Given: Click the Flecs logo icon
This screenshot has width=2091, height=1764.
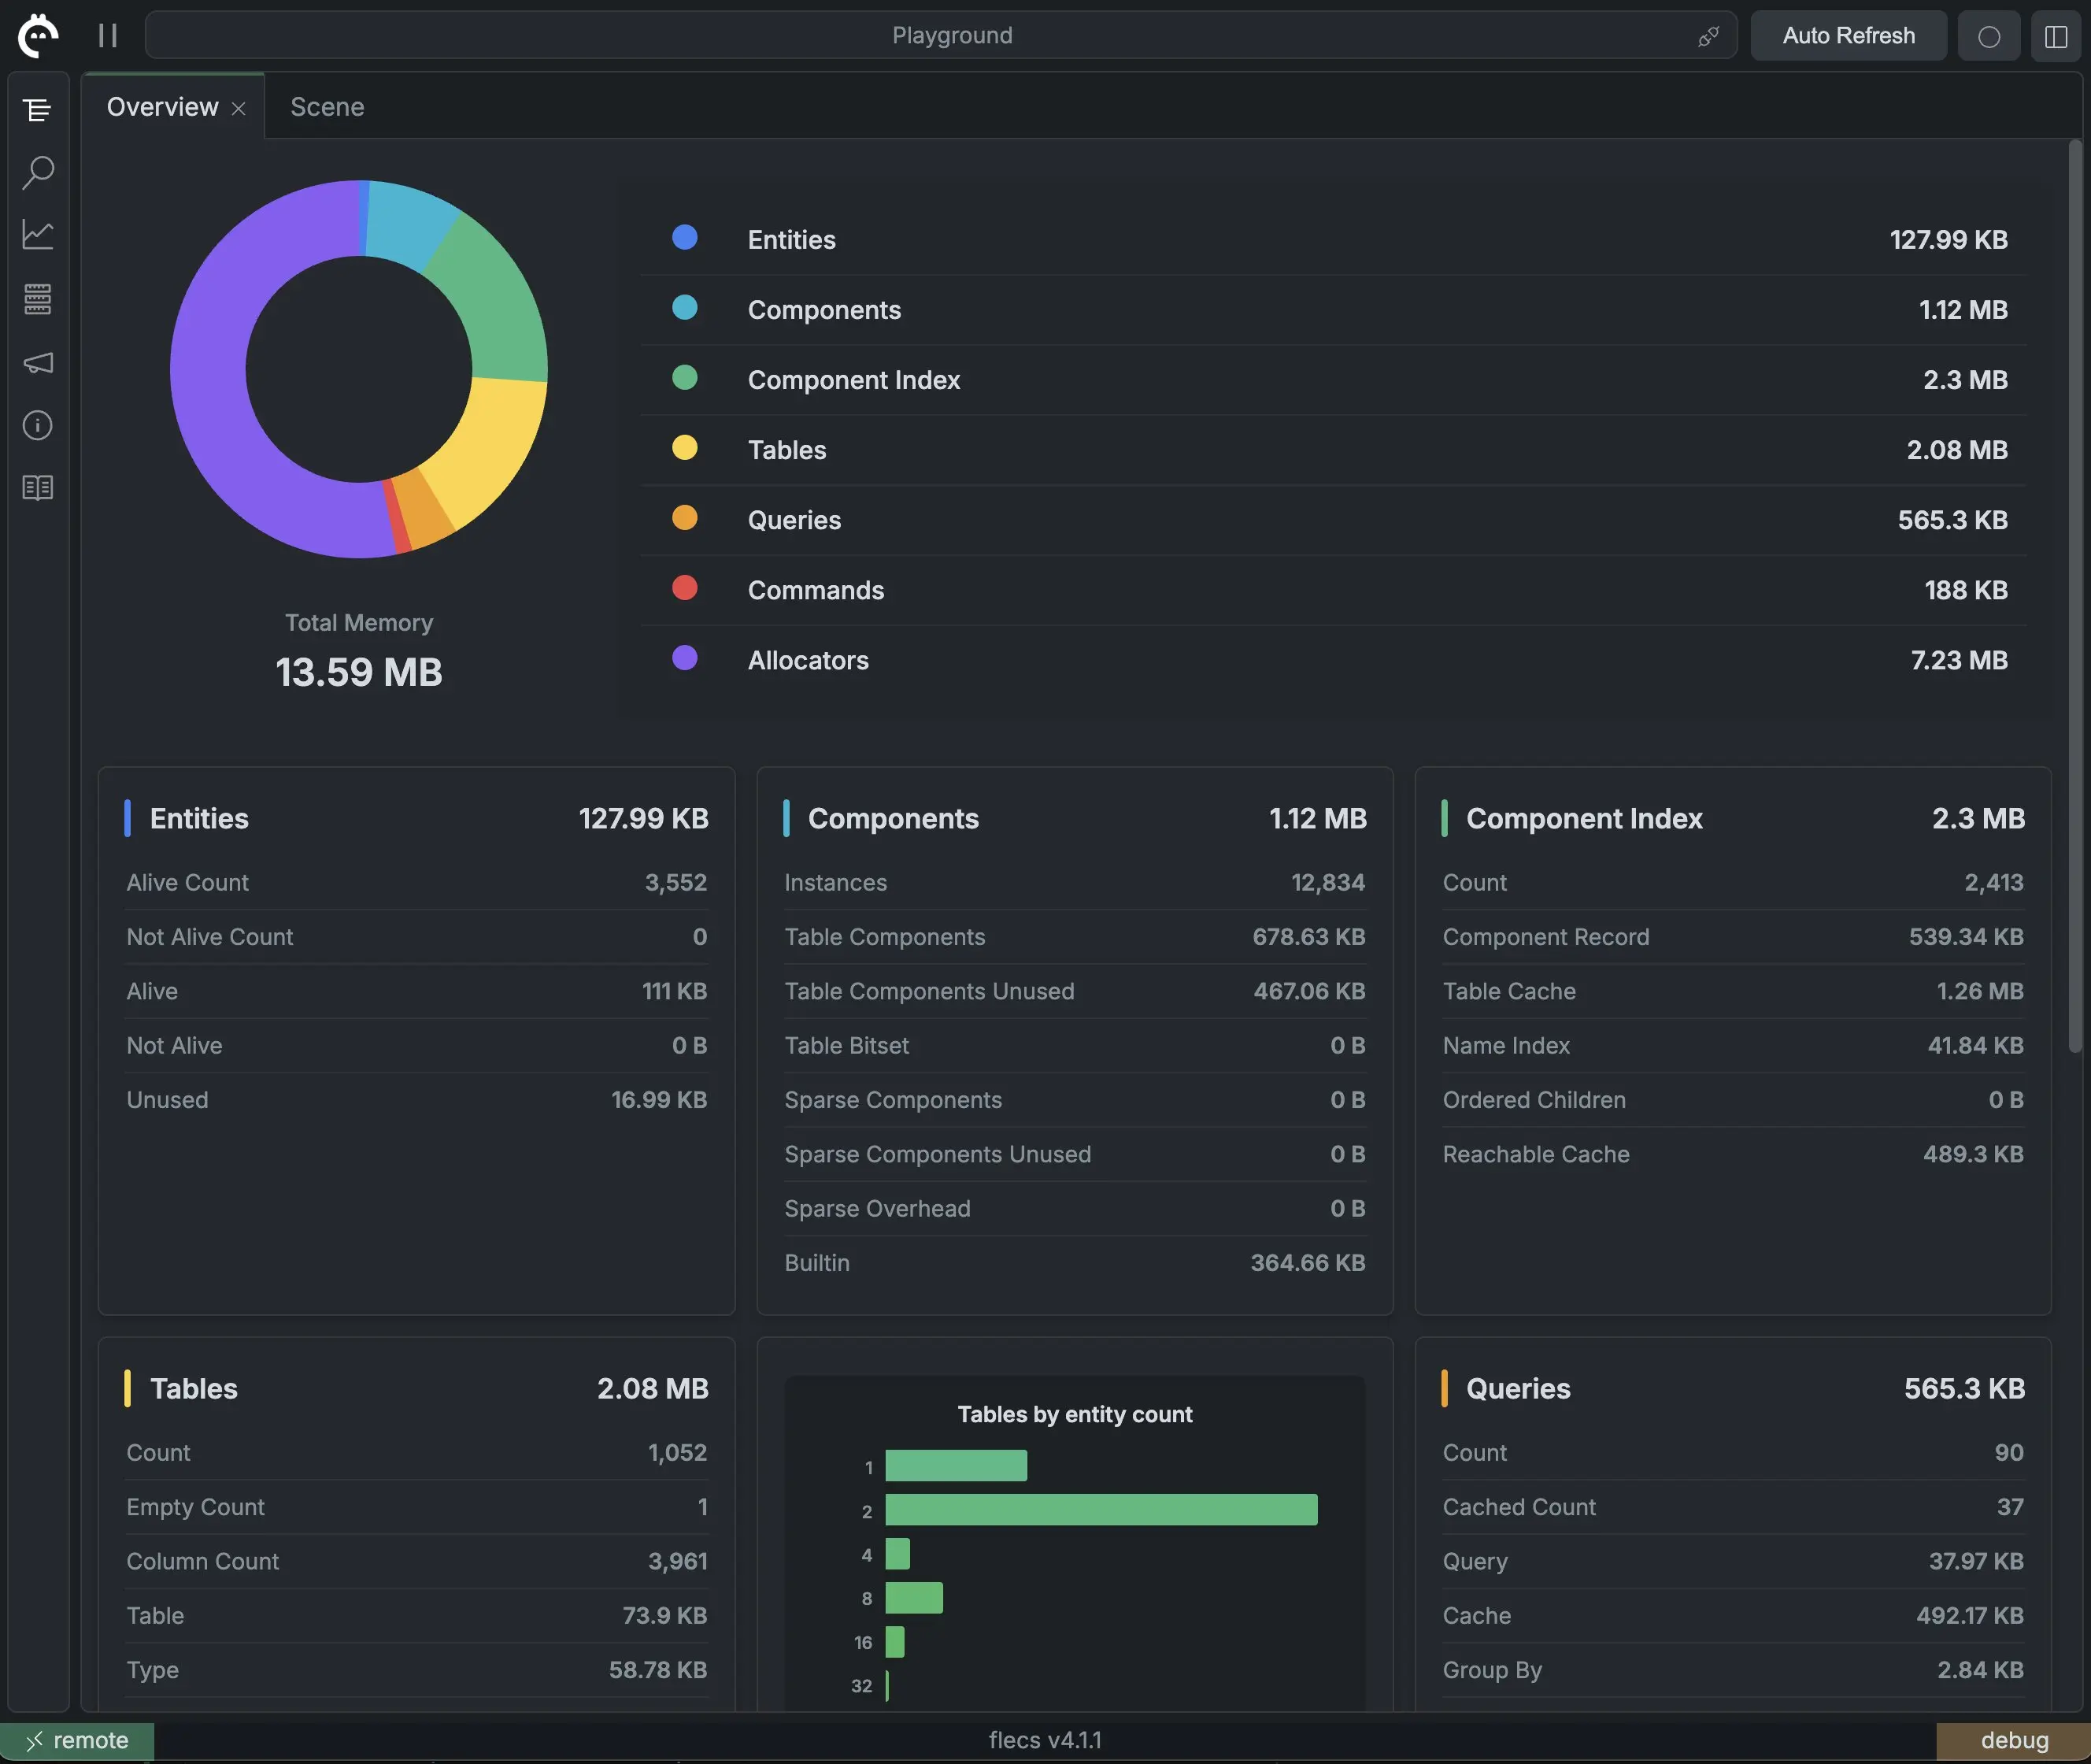Looking at the screenshot, I should pyautogui.click(x=38, y=36).
